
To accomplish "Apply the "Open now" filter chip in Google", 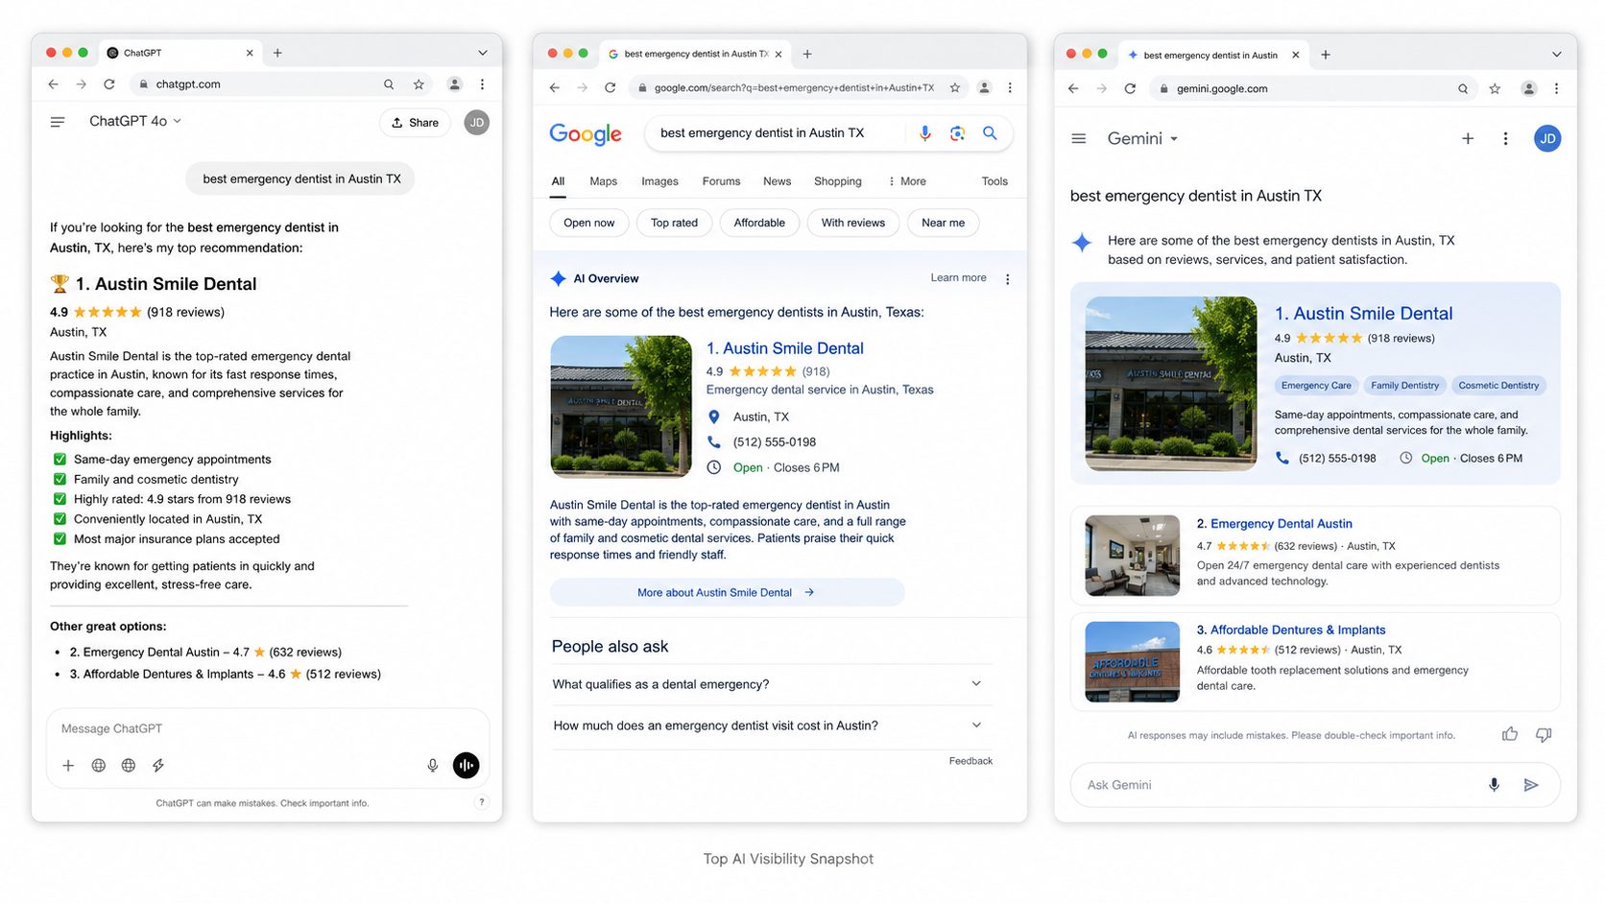I will (589, 224).
